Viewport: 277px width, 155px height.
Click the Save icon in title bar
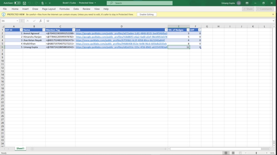24,3
